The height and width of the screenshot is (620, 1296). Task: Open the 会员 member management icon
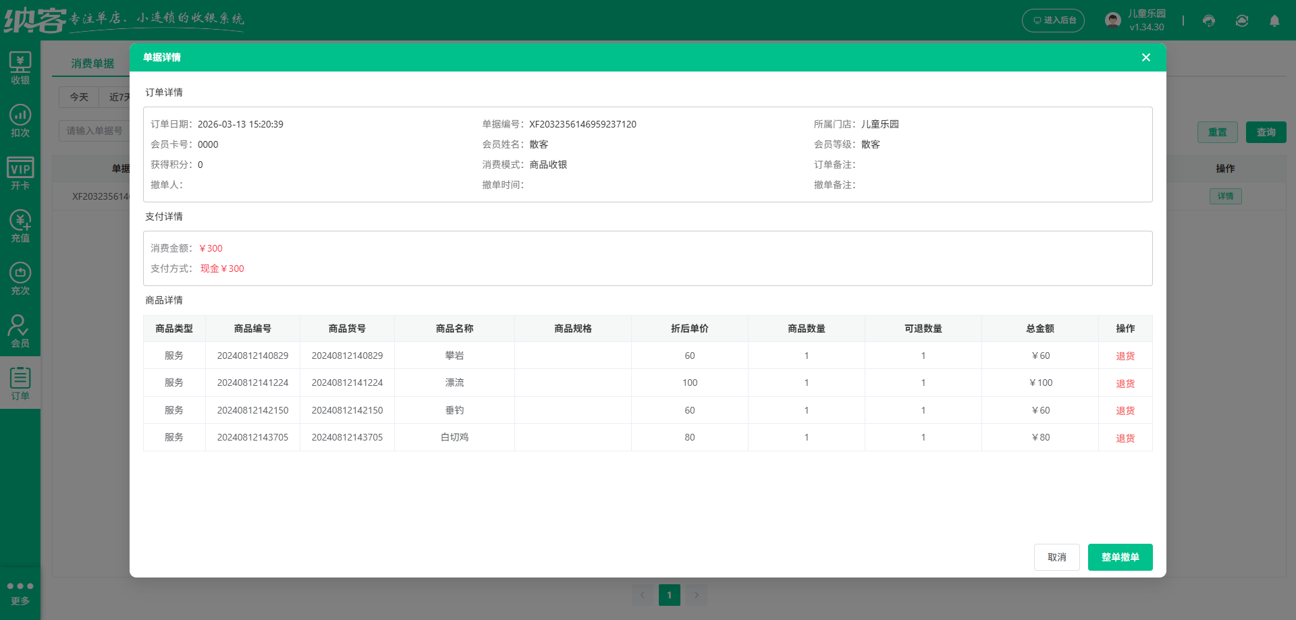pyautogui.click(x=20, y=329)
